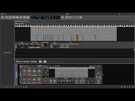Click the Key Root value field

[x=23, y=46]
